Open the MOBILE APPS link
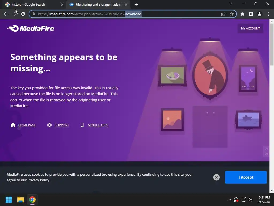Viewport: 274px width, 206px height. (98, 125)
